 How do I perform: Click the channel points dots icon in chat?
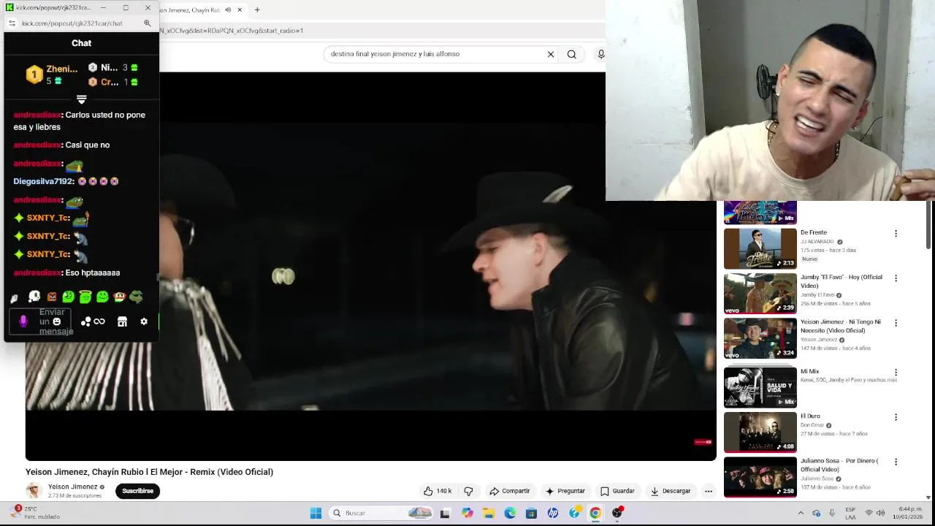click(85, 321)
